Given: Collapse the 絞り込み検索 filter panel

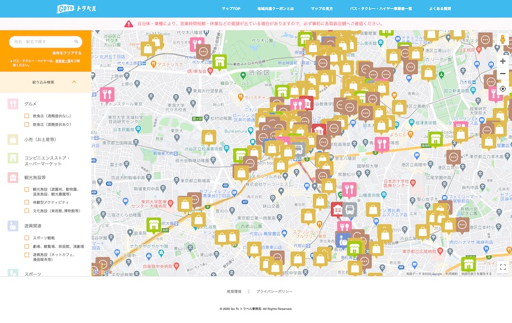Looking at the screenshot, I should (74, 82).
